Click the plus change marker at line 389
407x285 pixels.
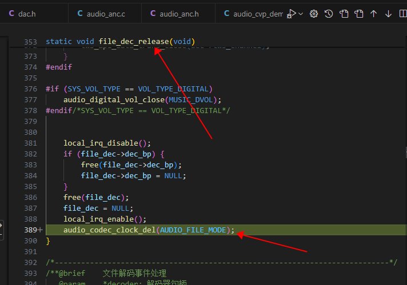[40, 230]
